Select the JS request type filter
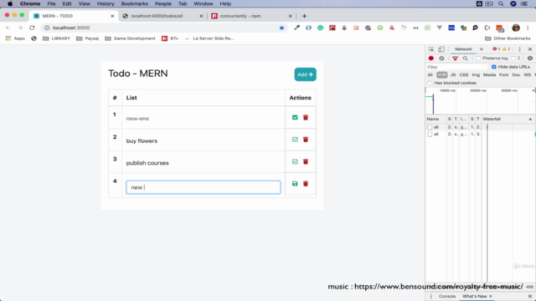Image resolution: width=536 pixels, height=301 pixels. 453,74
